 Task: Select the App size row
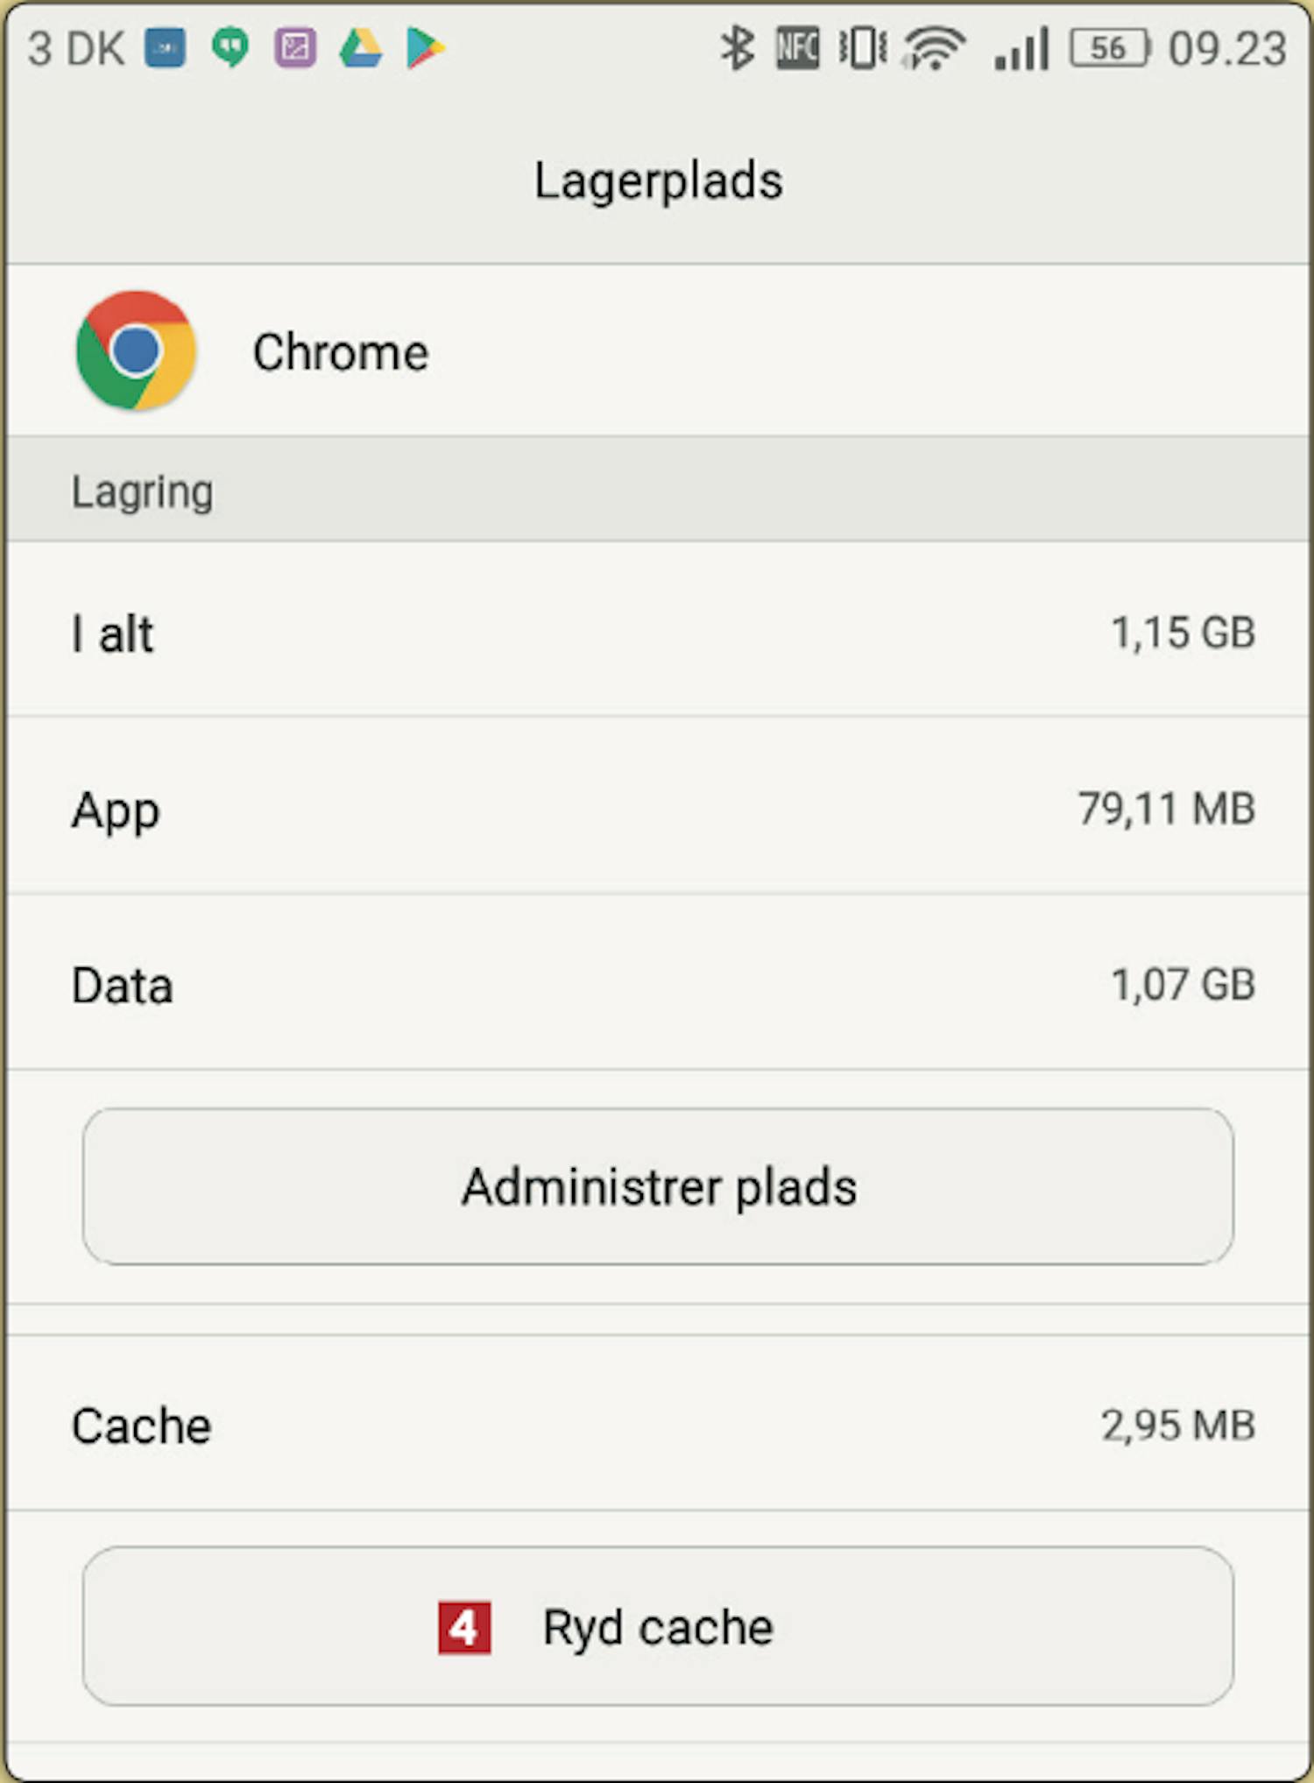pyautogui.click(x=658, y=807)
